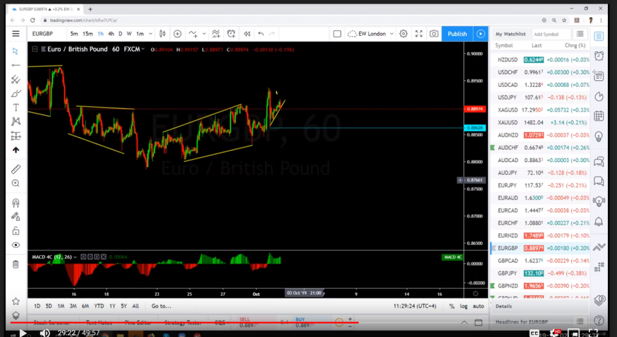The image size is (617, 337).
Task: Enter fullscreen mode on the chart
Action: [419, 34]
